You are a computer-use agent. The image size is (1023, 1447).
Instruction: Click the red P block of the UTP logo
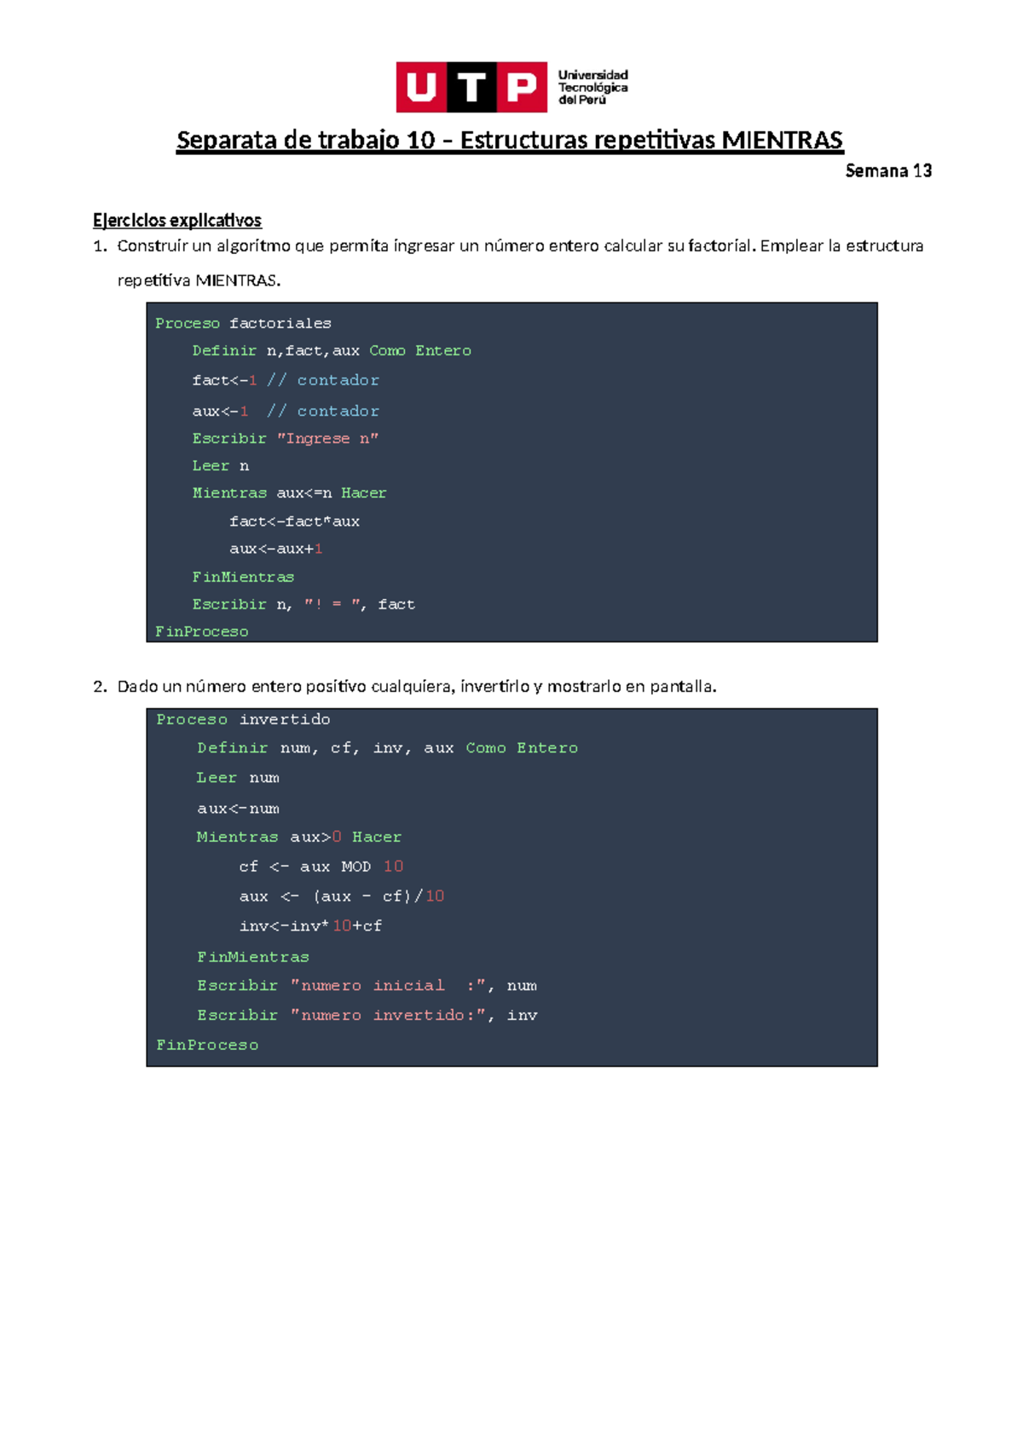522,87
